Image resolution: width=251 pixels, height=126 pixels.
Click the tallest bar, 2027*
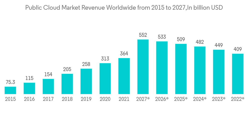143,67
